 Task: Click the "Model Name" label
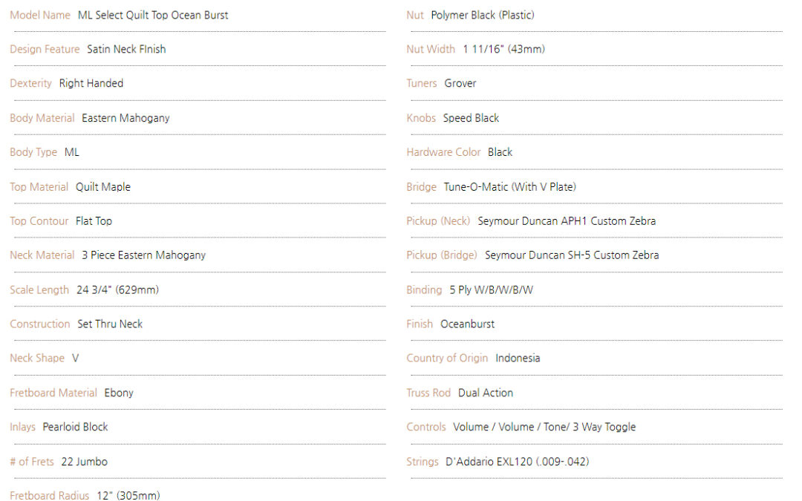pos(40,16)
